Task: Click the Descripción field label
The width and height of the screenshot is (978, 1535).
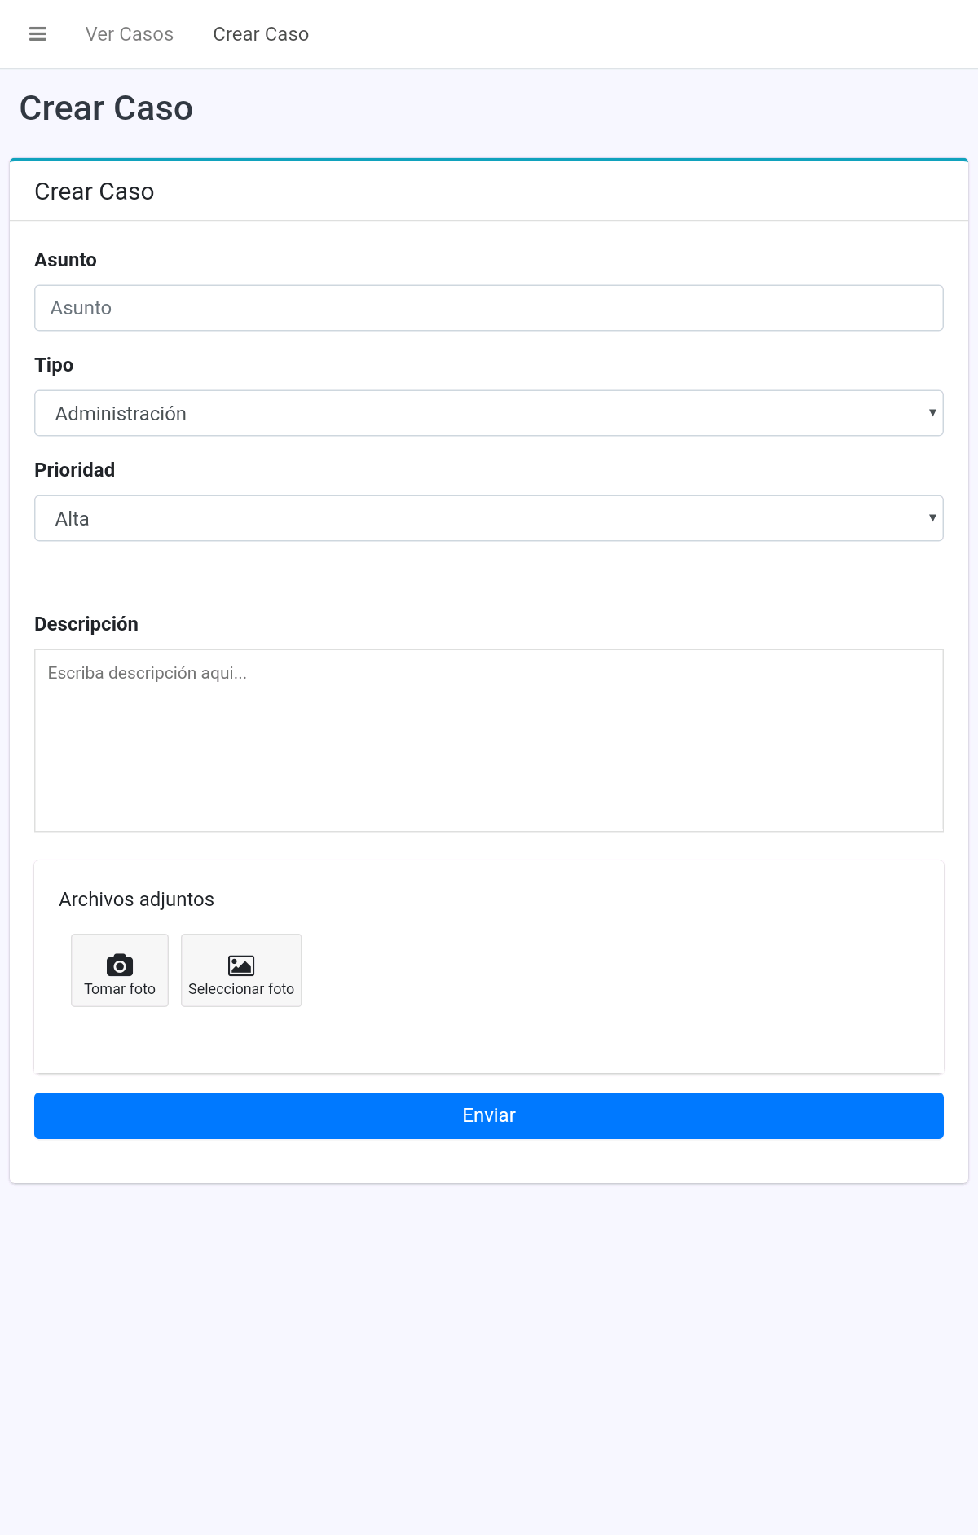Action: (86, 624)
